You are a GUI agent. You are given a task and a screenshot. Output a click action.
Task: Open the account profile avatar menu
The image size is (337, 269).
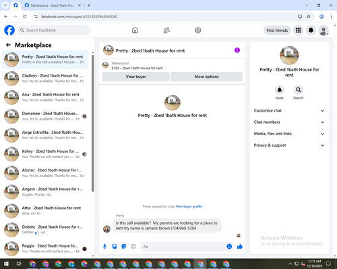(x=324, y=30)
